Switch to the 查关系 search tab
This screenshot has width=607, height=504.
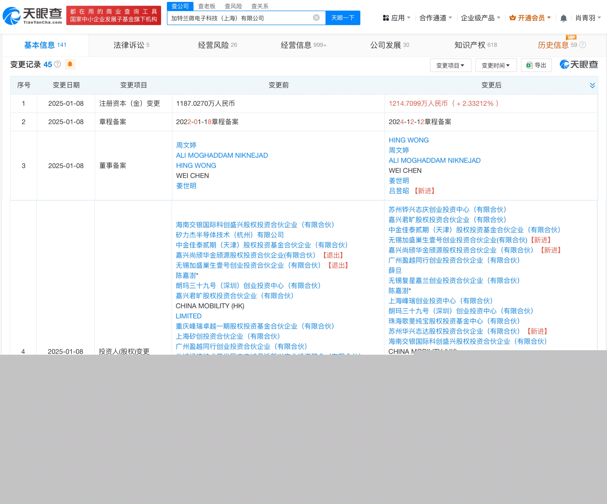[260, 6]
